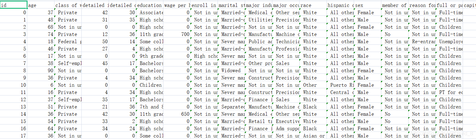The image size is (476, 139).
Task: Click race 'Black' in row 16
Action: [313, 128]
